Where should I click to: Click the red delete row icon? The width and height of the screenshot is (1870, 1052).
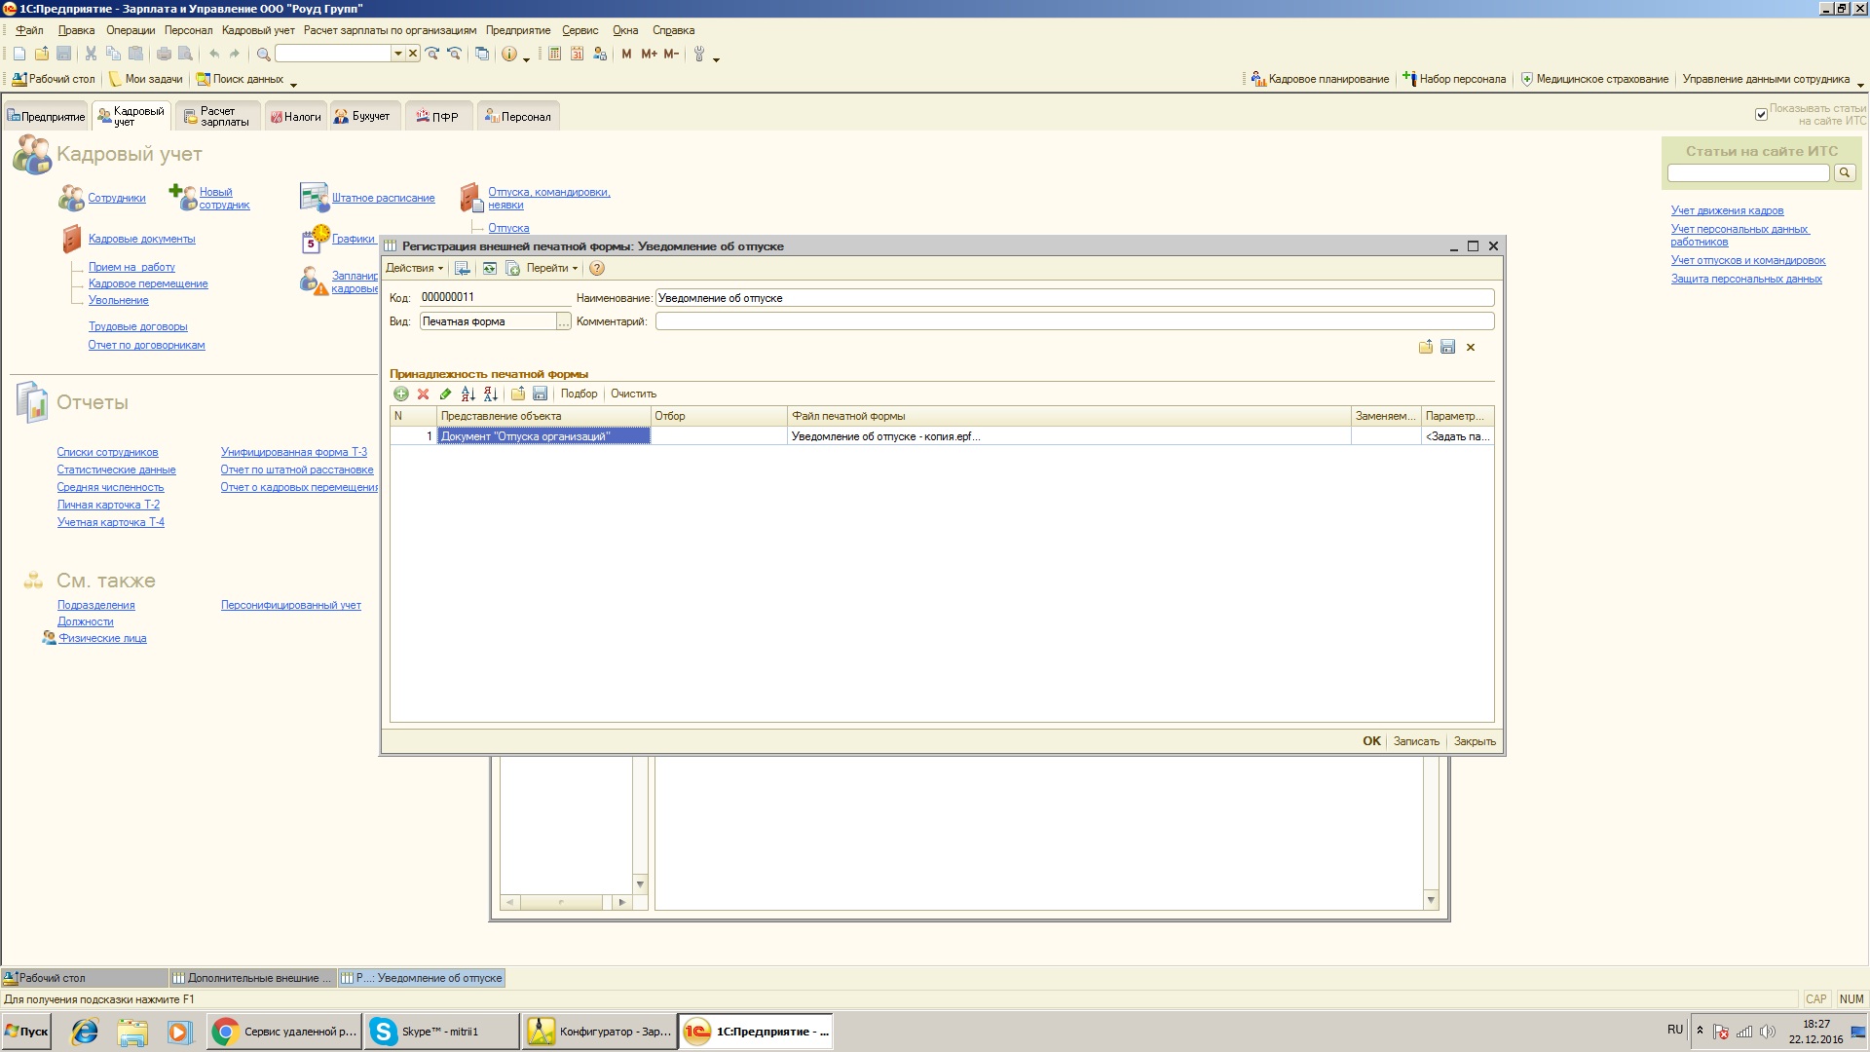click(x=423, y=394)
